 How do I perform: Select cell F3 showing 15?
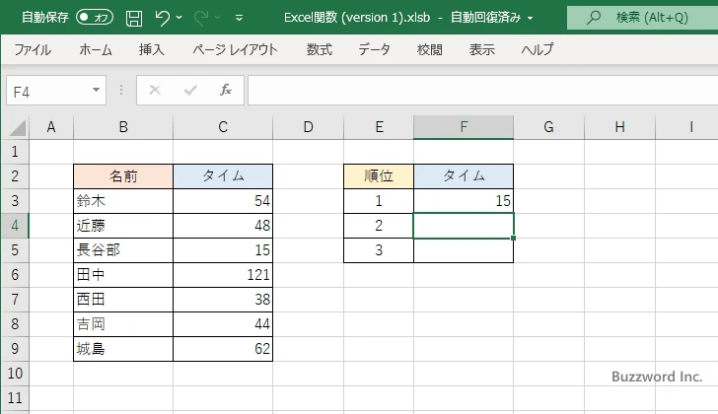click(464, 201)
